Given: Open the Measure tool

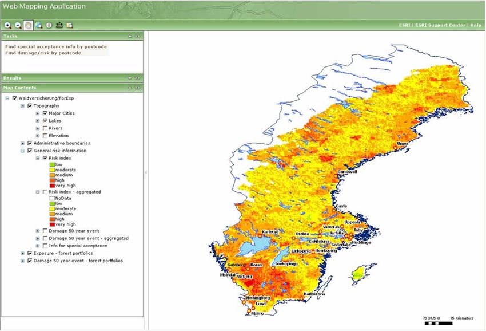Looking at the screenshot, I should (59, 25).
